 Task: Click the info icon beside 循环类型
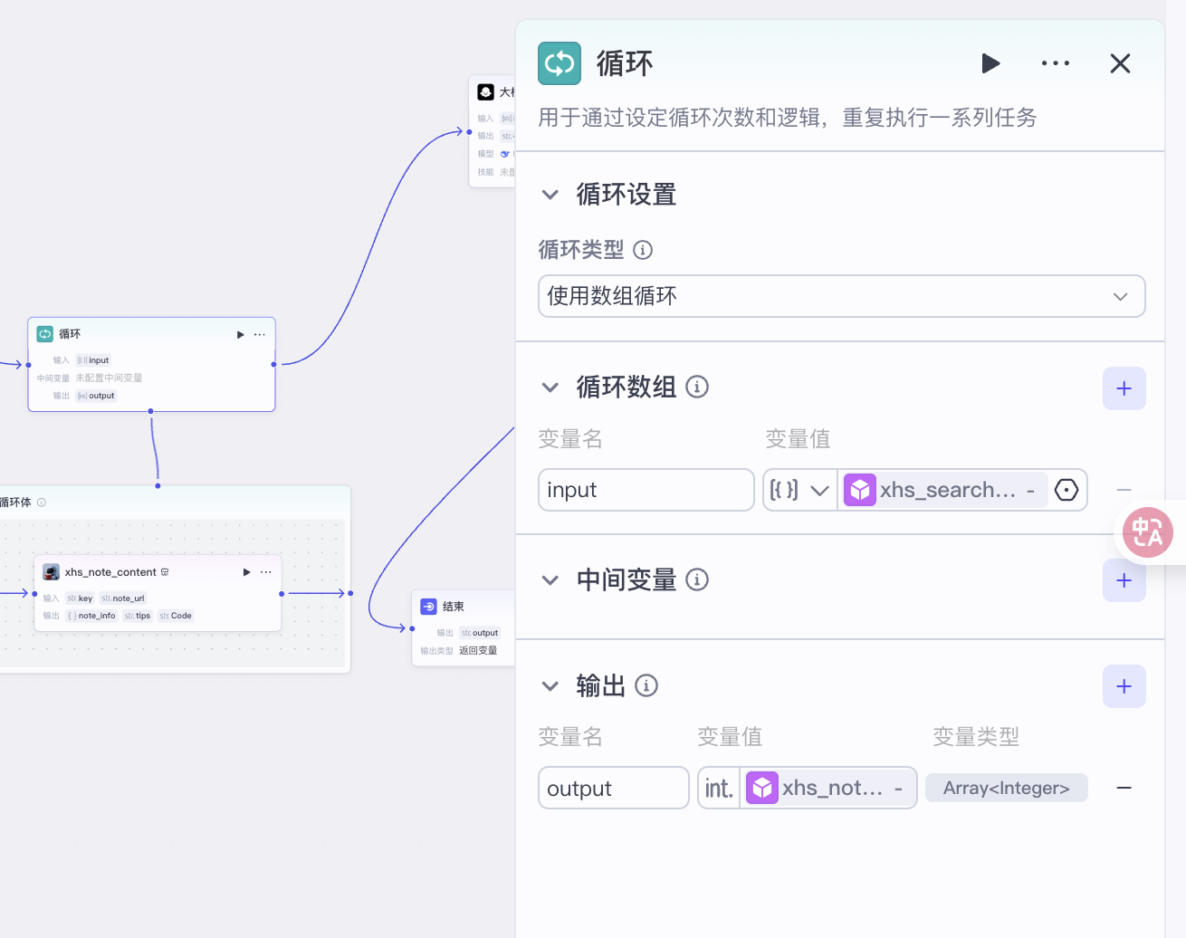643,250
